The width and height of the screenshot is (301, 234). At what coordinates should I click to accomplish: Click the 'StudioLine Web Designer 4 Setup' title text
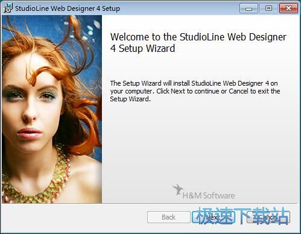[68, 8]
